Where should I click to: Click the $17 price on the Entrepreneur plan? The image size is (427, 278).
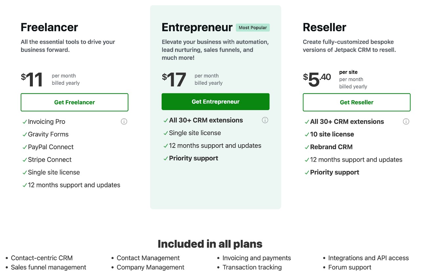coord(174,79)
